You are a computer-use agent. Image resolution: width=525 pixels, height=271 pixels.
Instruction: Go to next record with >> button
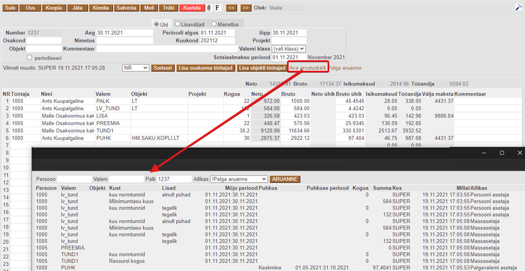[246, 8]
